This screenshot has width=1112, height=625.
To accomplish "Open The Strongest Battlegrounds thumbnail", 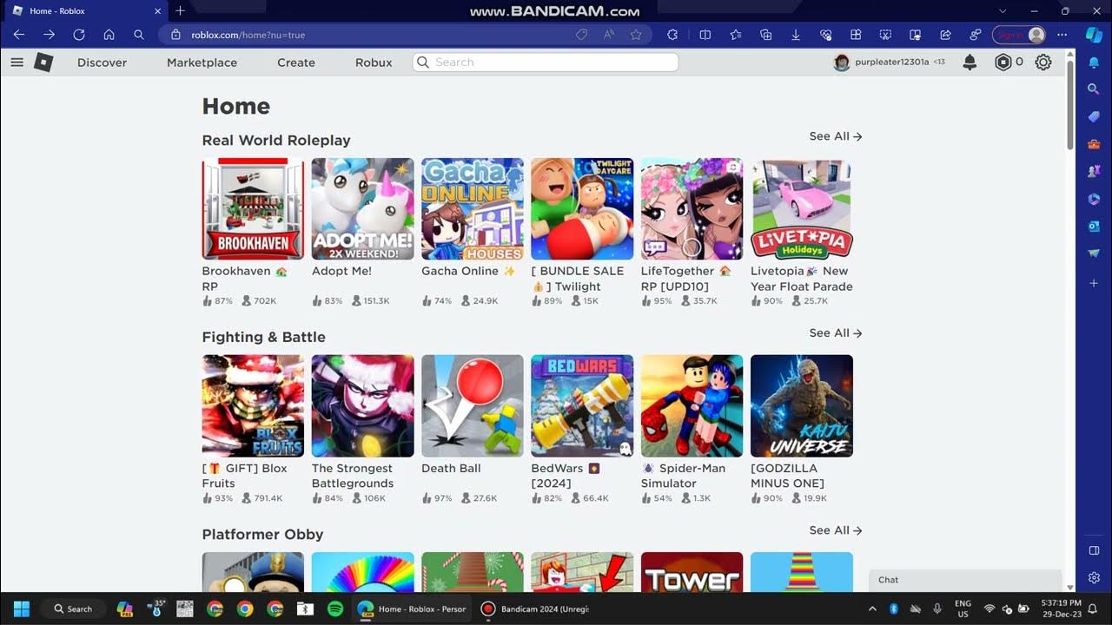I will point(362,405).
